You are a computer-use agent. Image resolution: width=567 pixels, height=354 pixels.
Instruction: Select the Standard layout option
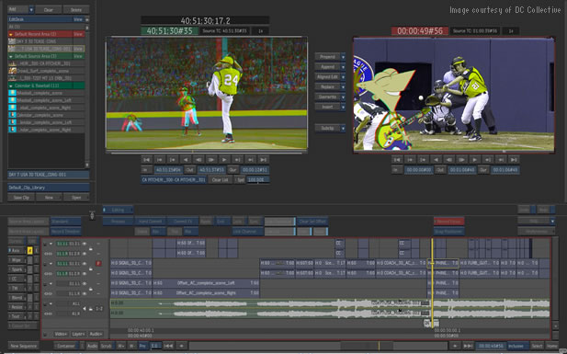tap(66, 222)
